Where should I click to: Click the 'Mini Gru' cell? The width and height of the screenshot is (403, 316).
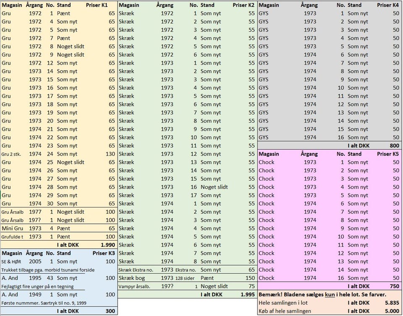pos(12,228)
